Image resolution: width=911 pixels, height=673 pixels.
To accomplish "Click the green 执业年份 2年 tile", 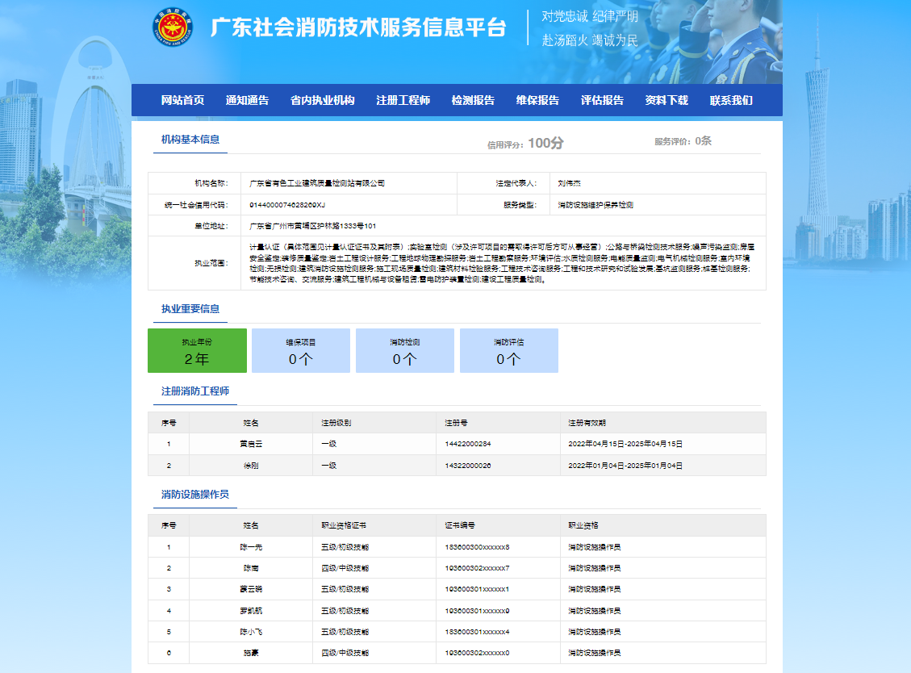I will tap(197, 351).
